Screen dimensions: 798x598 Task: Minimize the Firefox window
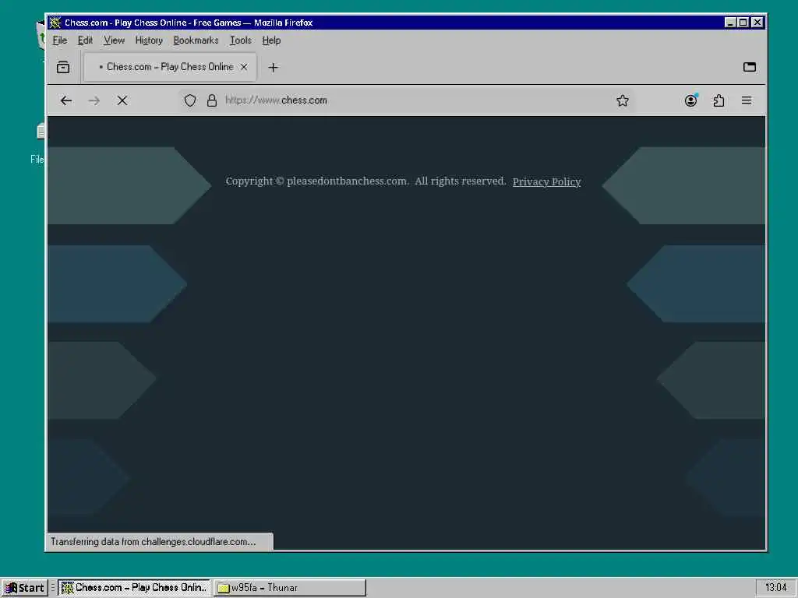coord(729,23)
